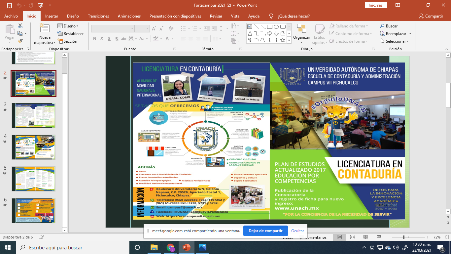
Task: Toggle the Comentarios pane
Action: tap(313, 237)
